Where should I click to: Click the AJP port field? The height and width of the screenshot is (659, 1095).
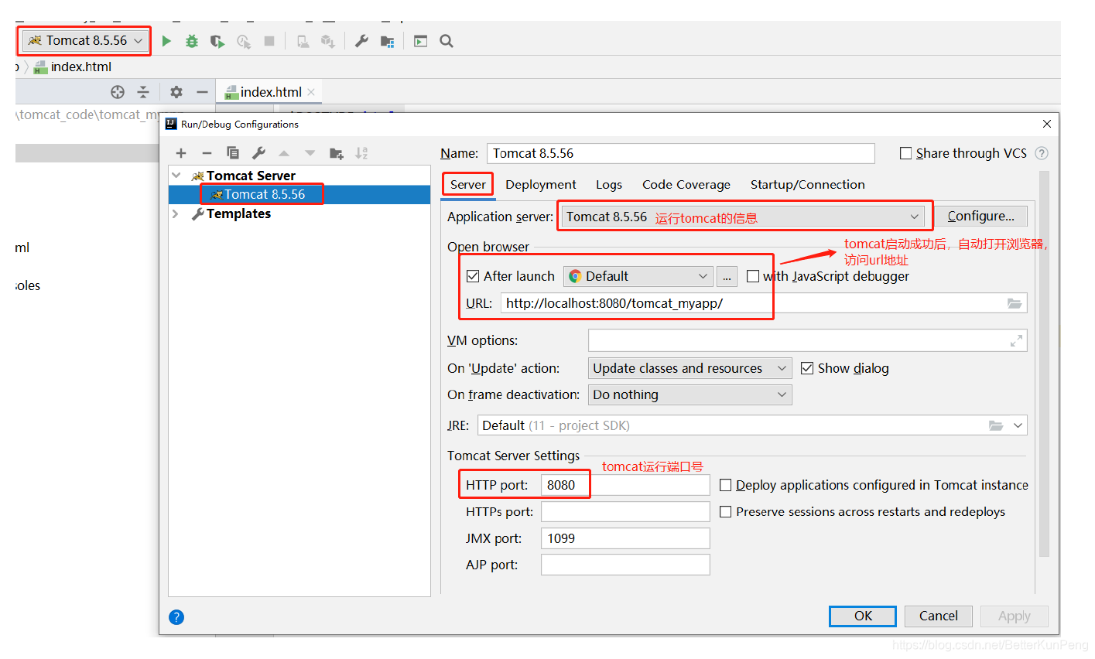pos(625,565)
